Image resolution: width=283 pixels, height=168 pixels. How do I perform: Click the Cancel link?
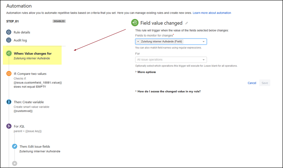[252, 83]
